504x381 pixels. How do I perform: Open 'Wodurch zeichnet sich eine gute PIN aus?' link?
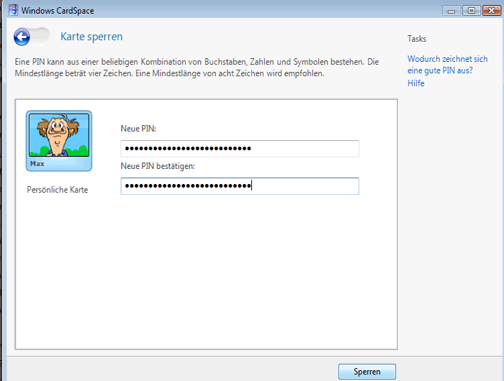point(447,65)
